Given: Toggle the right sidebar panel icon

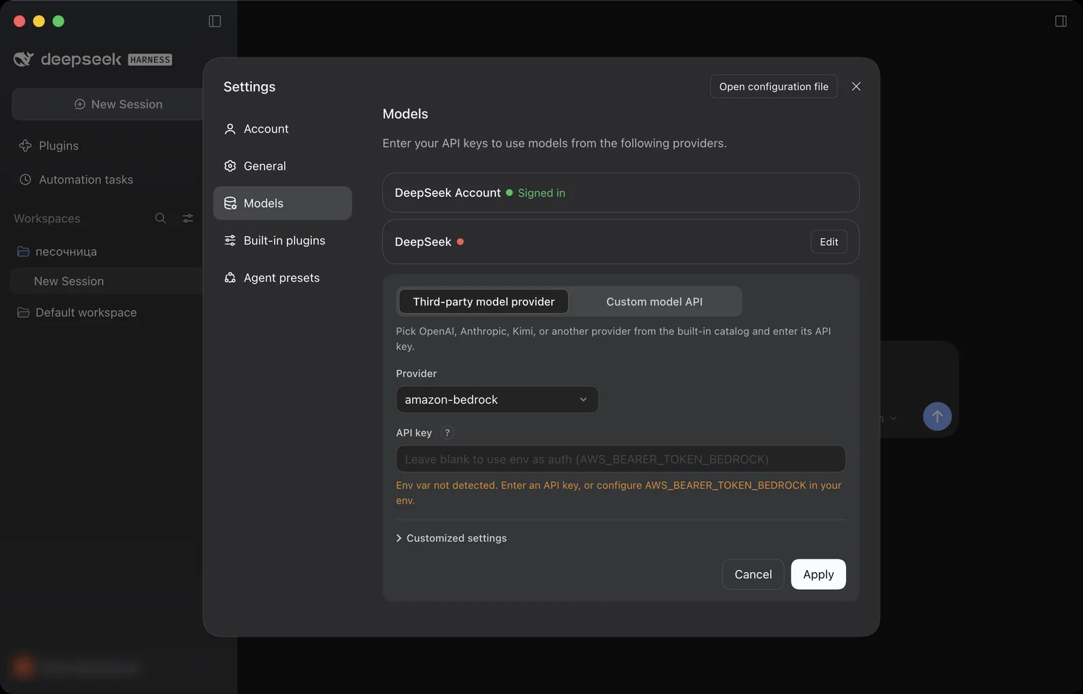Looking at the screenshot, I should [1061, 21].
